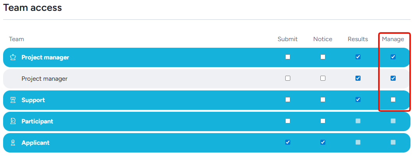Viewport: 414px width, 156px height.
Task: Click the Manage column header
Action: coord(393,39)
